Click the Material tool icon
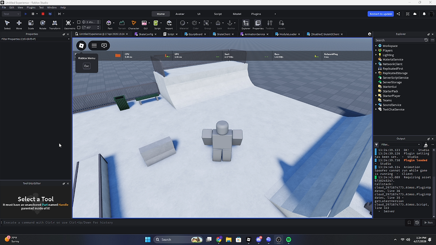436x245 pixels. click(182, 23)
